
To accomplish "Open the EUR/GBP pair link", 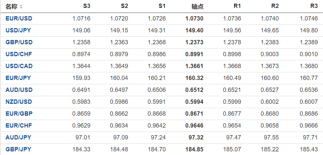I will coord(19,114).
